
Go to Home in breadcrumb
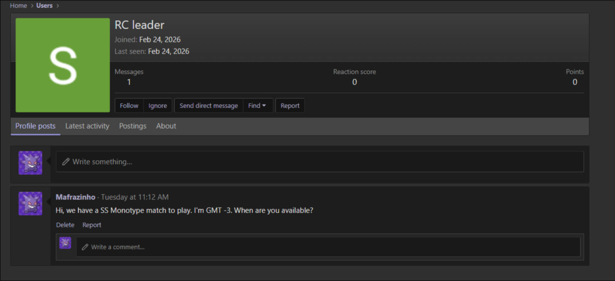tap(18, 6)
